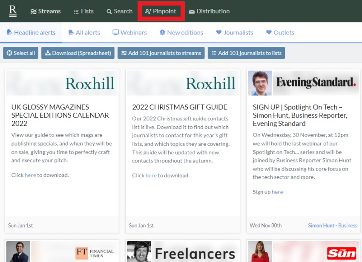Click the Select all plus-circle icon
The image size is (362, 262).
point(9,53)
